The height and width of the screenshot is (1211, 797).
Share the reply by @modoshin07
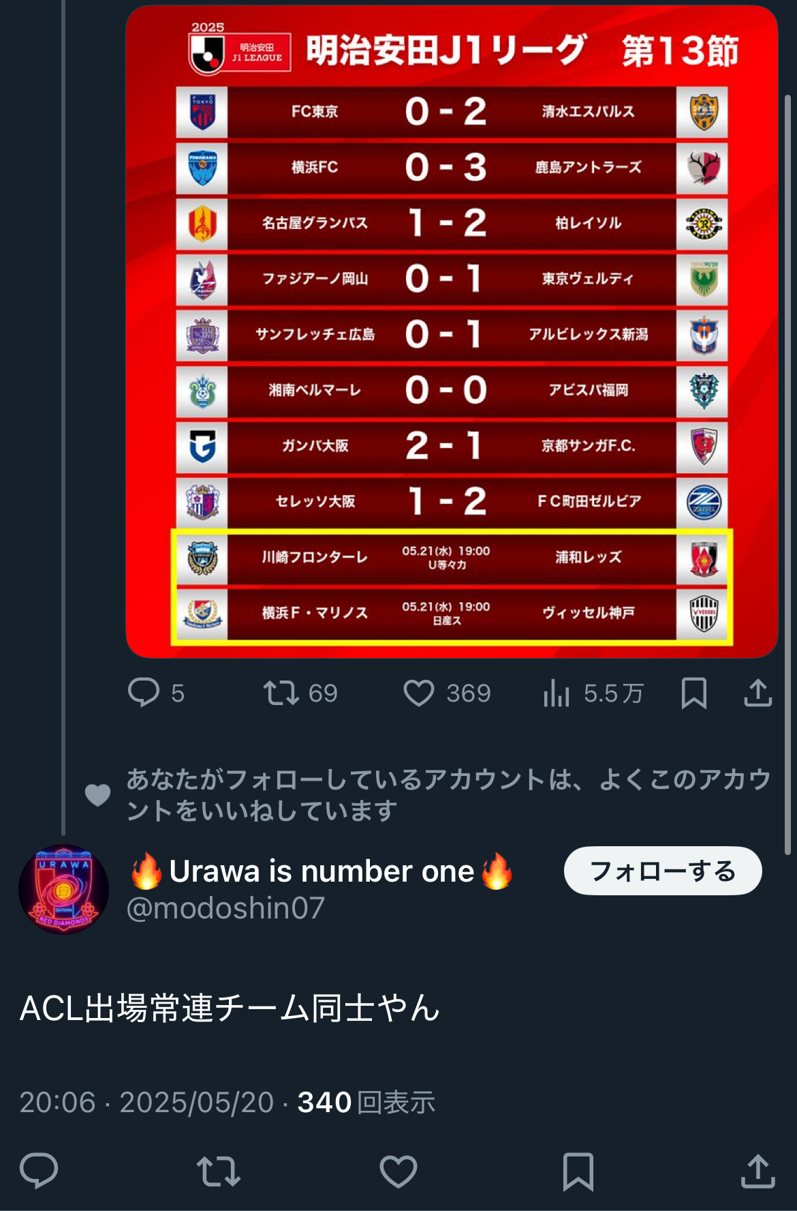[x=757, y=1171]
